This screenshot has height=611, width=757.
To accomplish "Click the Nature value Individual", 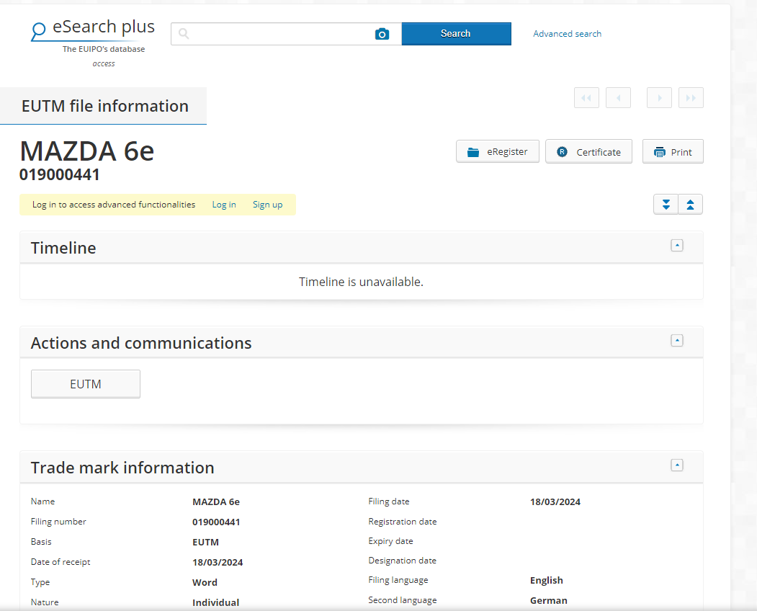I will [x=216, y=602].
